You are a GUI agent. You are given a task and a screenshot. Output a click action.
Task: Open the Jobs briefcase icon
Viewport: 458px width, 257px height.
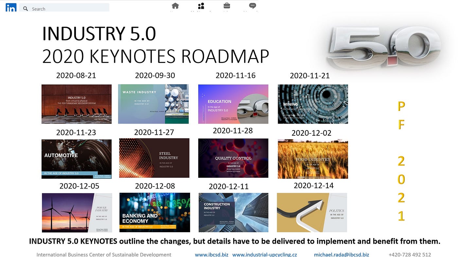tap(227, 6)
